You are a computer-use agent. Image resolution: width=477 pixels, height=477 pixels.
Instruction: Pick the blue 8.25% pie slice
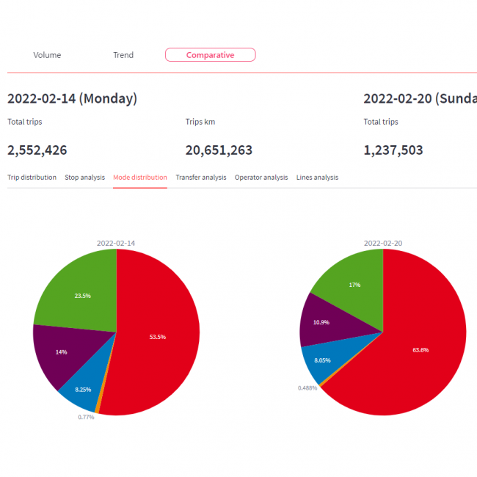click(82, 389)
